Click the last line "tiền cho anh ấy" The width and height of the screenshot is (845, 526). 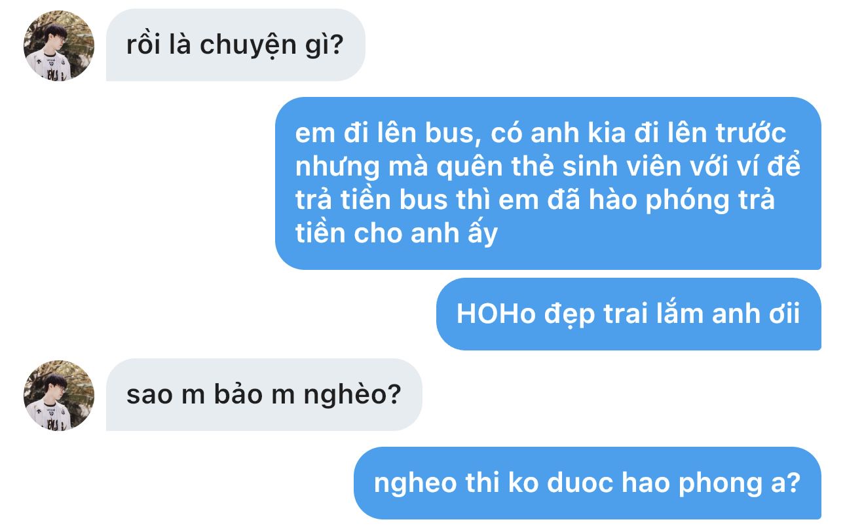click(396, 234)
